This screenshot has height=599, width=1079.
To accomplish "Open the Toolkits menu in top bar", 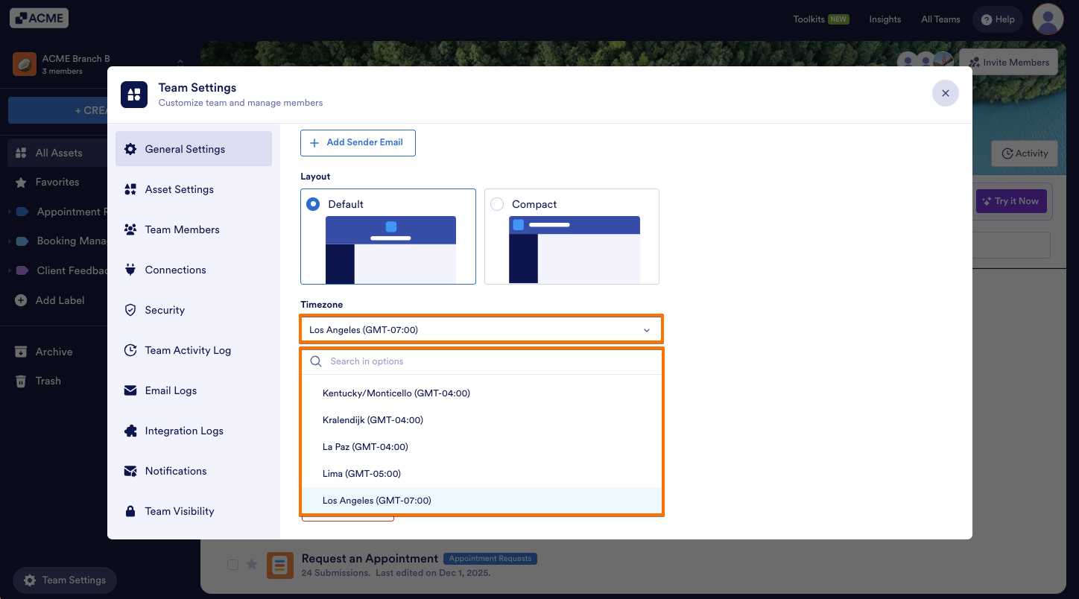I will pos(821,19).
